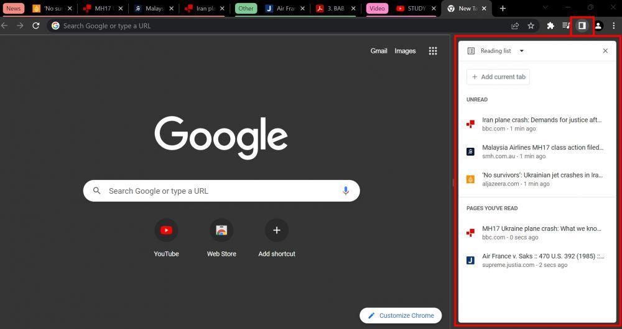The width and height of the screenshot is (622, 329).
Task: Close the Air France tab
Action: [x=303, y=8]
